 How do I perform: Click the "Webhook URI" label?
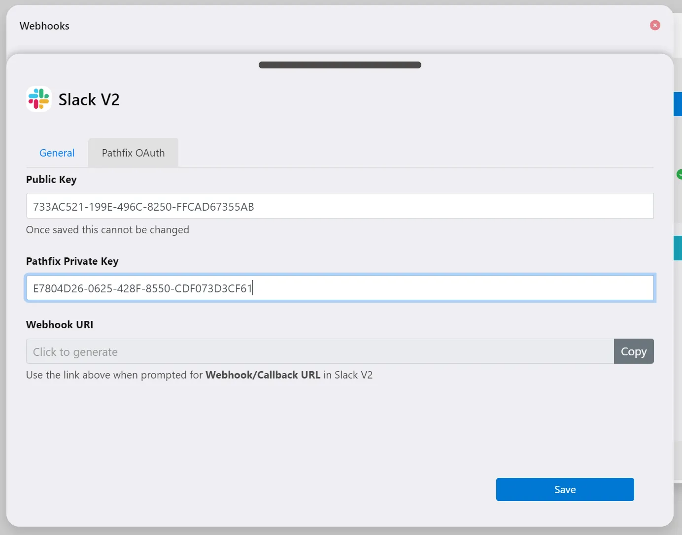coord(60,325)
